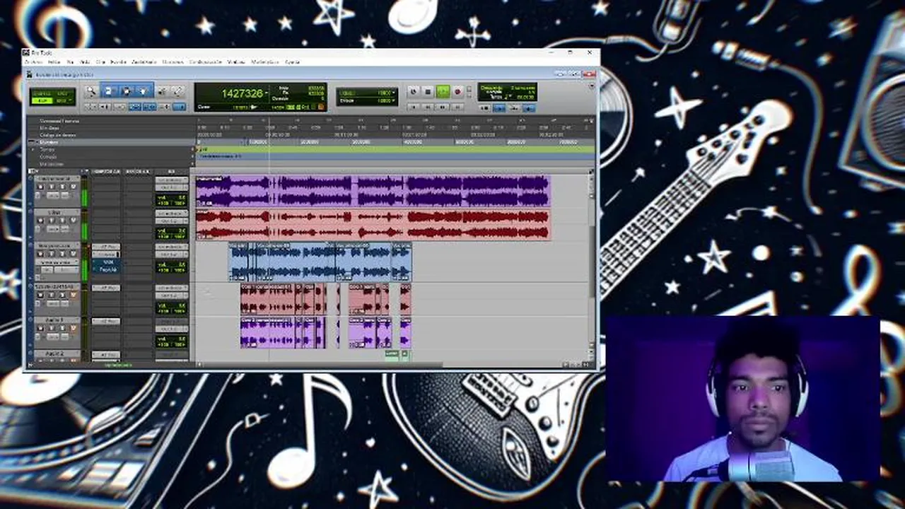This screenshot has width=905, height=509.
Task: Click the green Play button
Action: [443, 92]
